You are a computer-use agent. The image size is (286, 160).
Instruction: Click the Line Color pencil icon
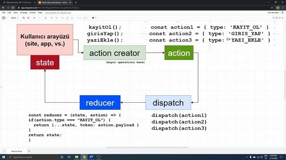(67, 18)
